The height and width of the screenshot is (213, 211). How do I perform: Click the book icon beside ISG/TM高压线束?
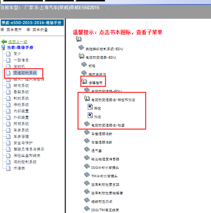coord(87,208)
